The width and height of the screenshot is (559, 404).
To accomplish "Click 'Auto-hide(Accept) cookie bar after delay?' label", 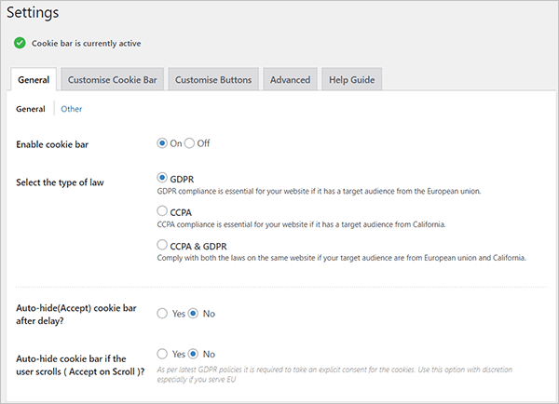I will pyautogui.click(x=76, y=315).
